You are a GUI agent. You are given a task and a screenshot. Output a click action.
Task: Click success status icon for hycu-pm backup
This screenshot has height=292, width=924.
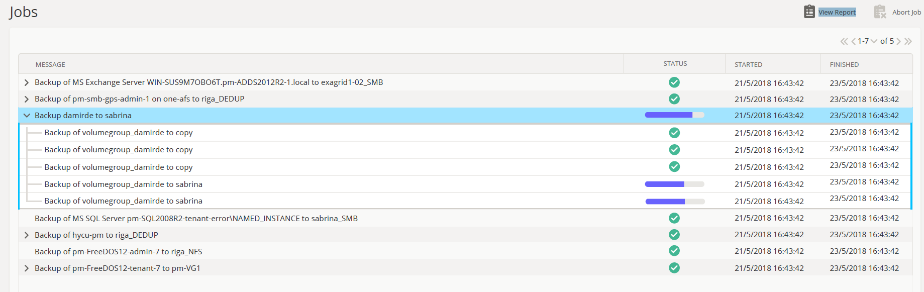point(674,235)
